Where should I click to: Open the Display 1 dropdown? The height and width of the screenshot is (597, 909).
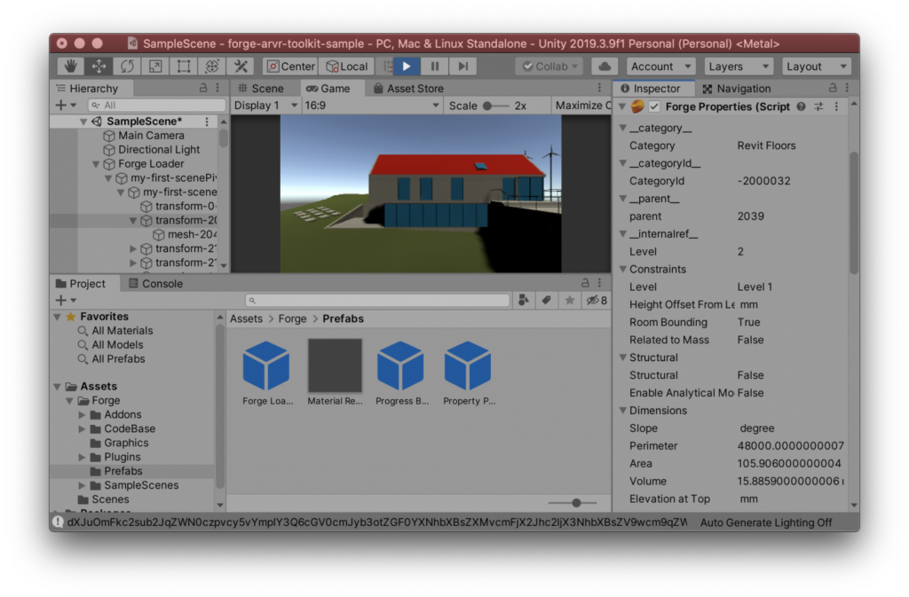(265, 105)
